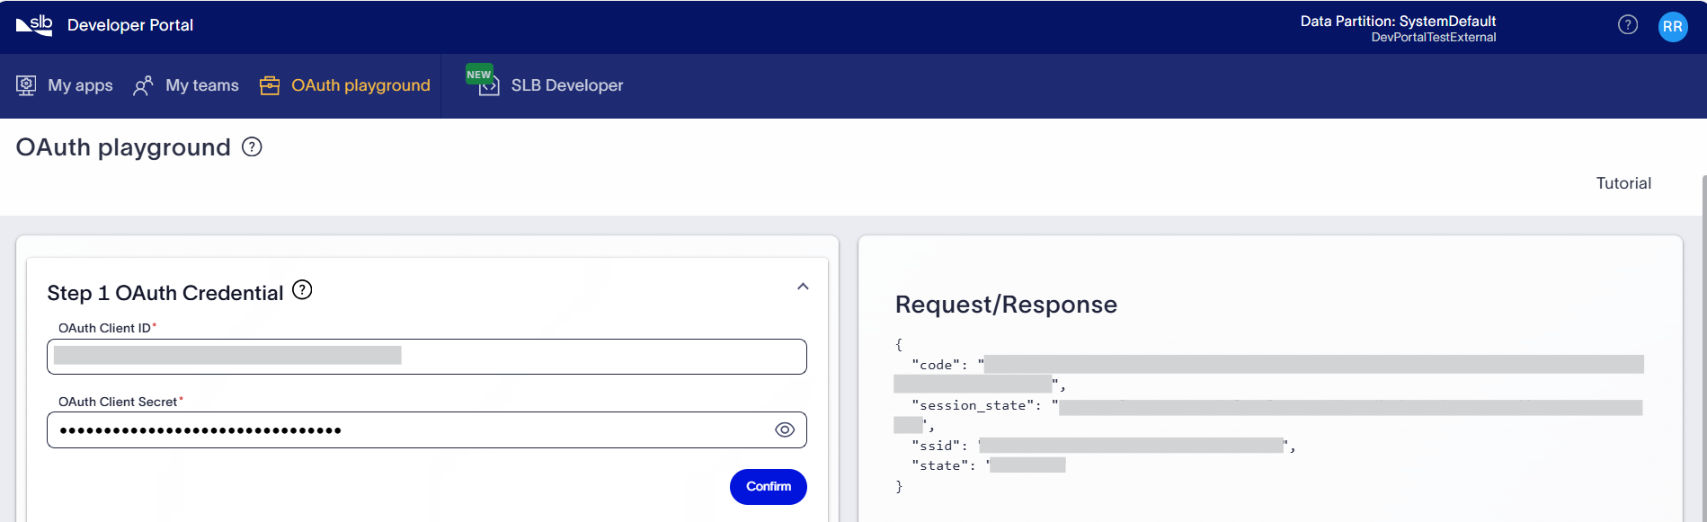Focus the OAuth Client Secret field

click(x=427, y=430)
